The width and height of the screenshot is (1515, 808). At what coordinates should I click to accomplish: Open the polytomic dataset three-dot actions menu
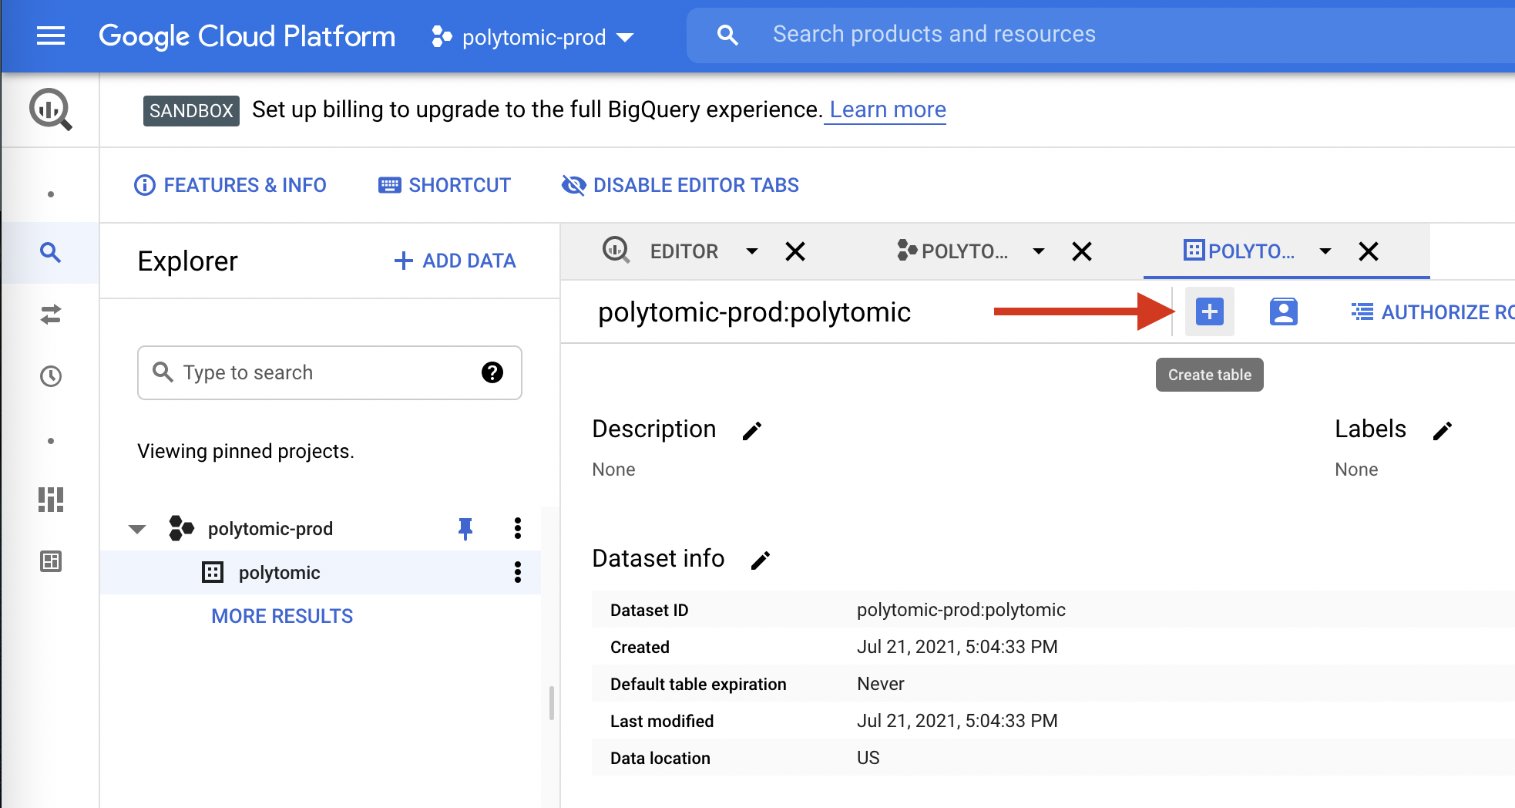coord(518,572)
